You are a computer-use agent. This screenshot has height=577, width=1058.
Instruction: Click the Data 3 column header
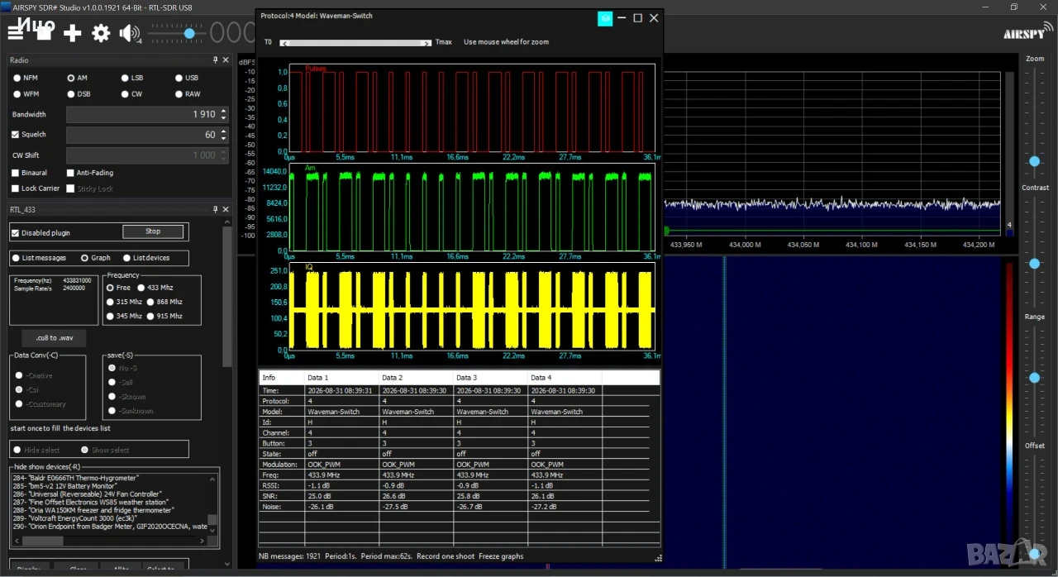coord(490,378)
